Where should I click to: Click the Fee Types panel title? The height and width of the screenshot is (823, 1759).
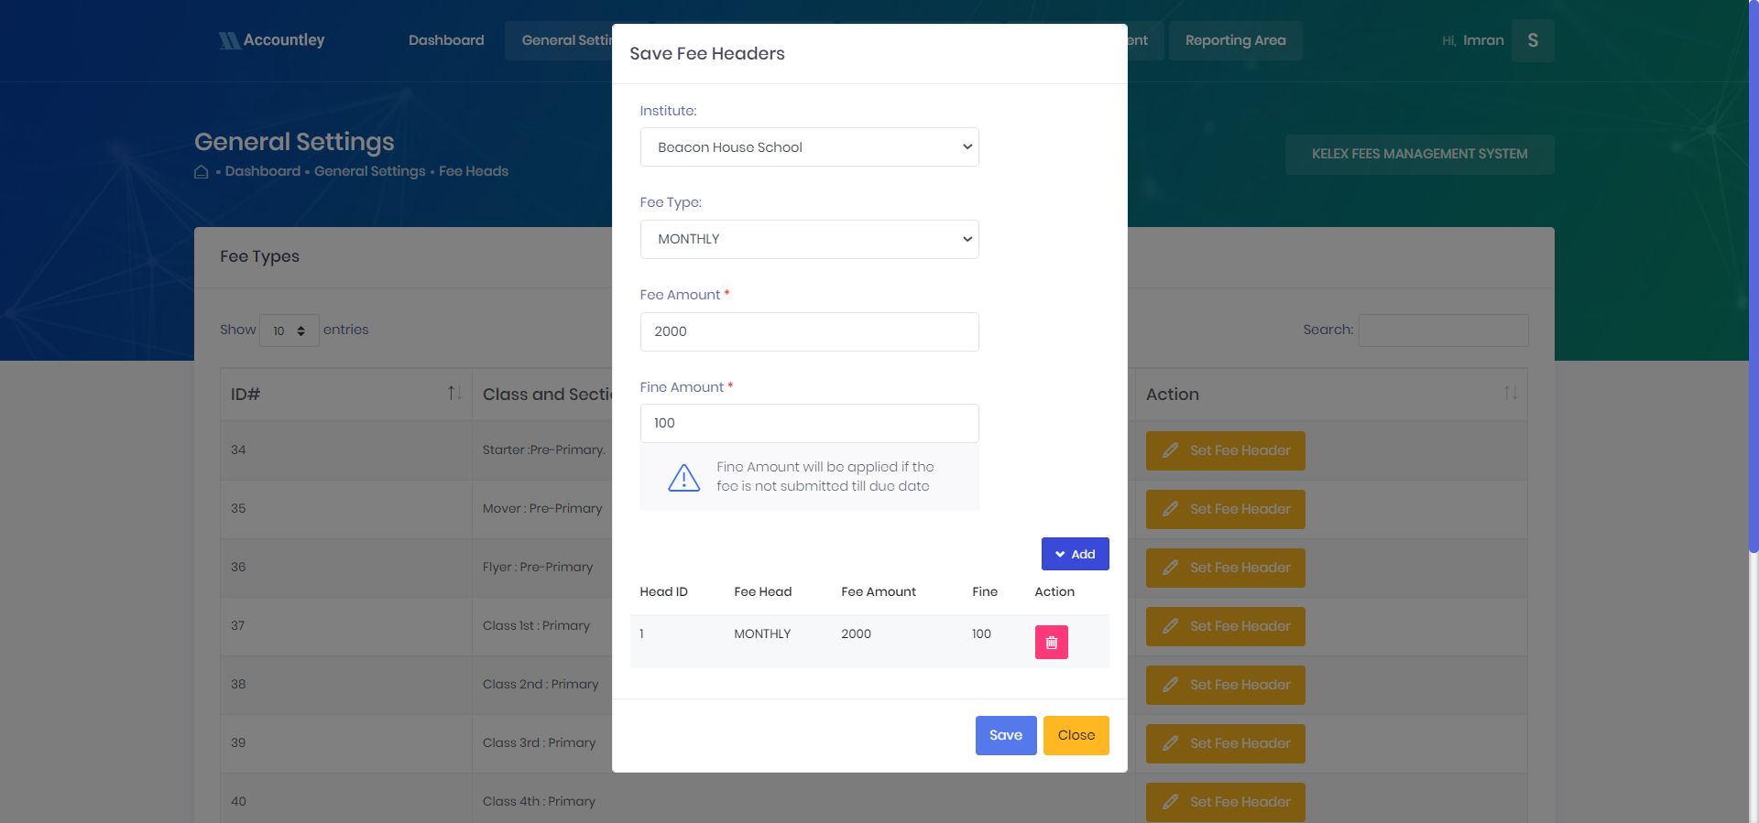point(259,256)
